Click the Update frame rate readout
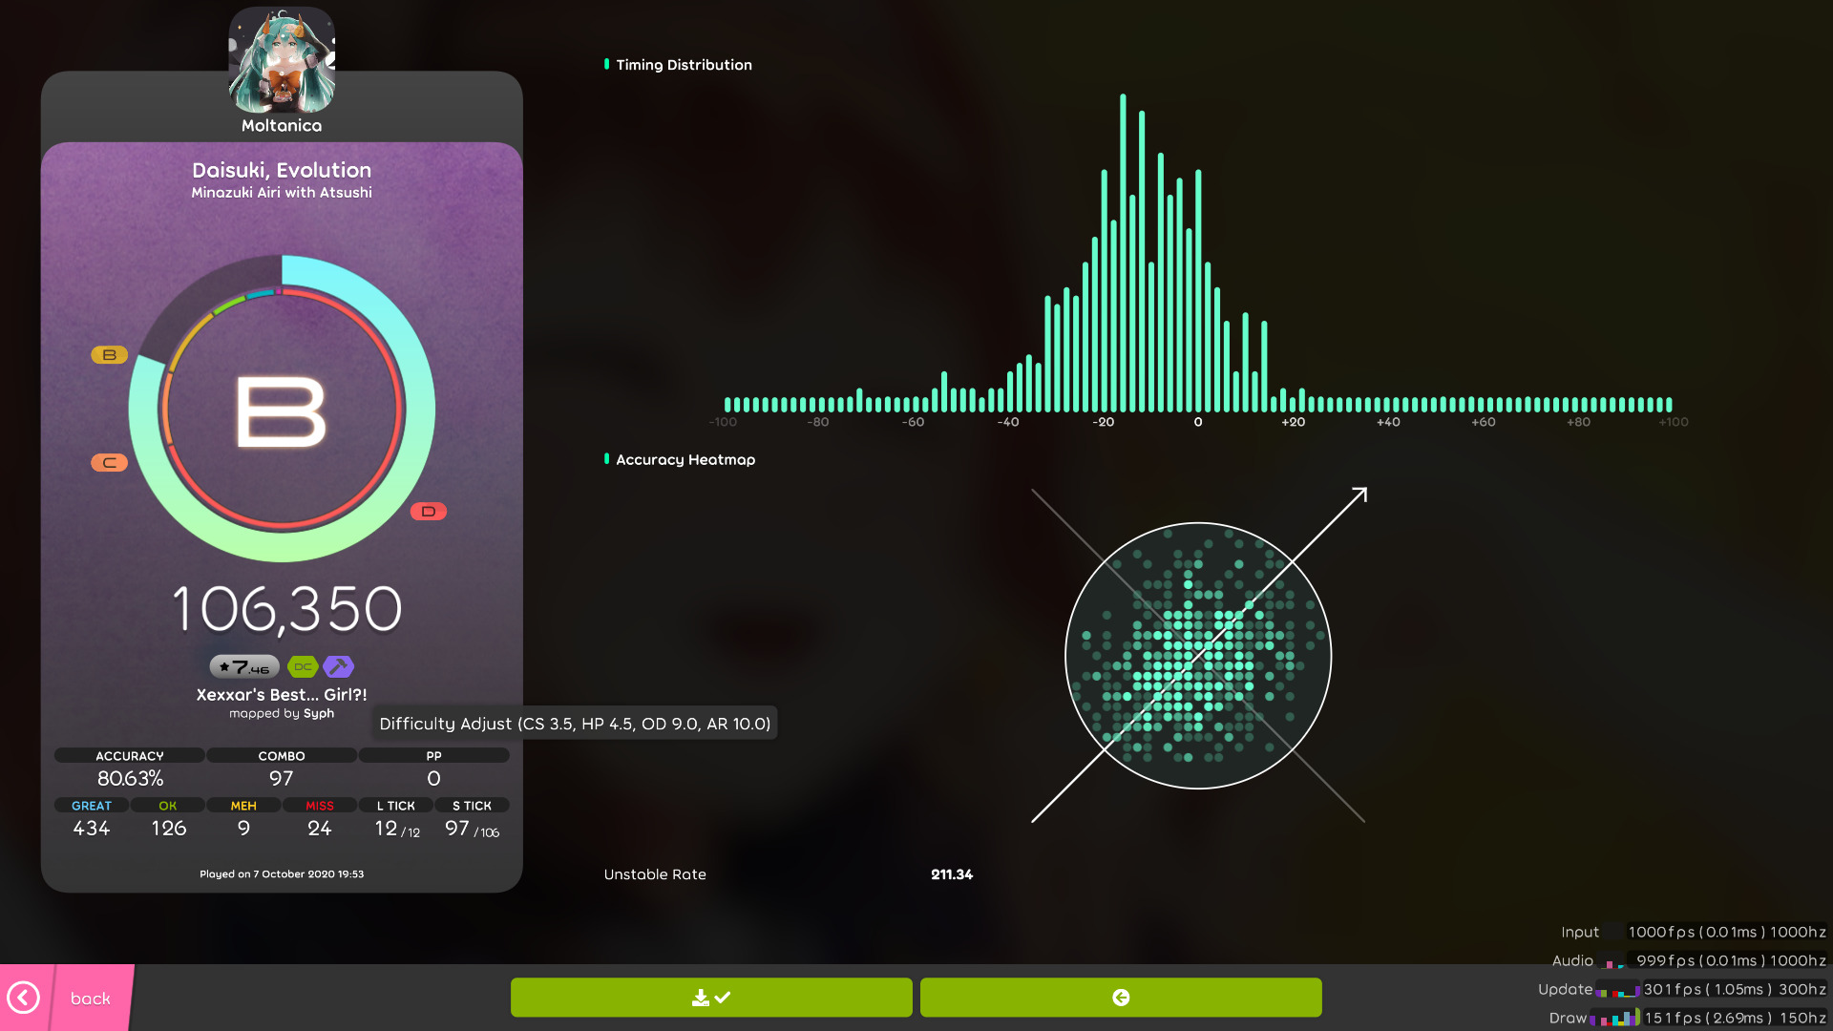The image size is (1833, 1031). 1735,989
